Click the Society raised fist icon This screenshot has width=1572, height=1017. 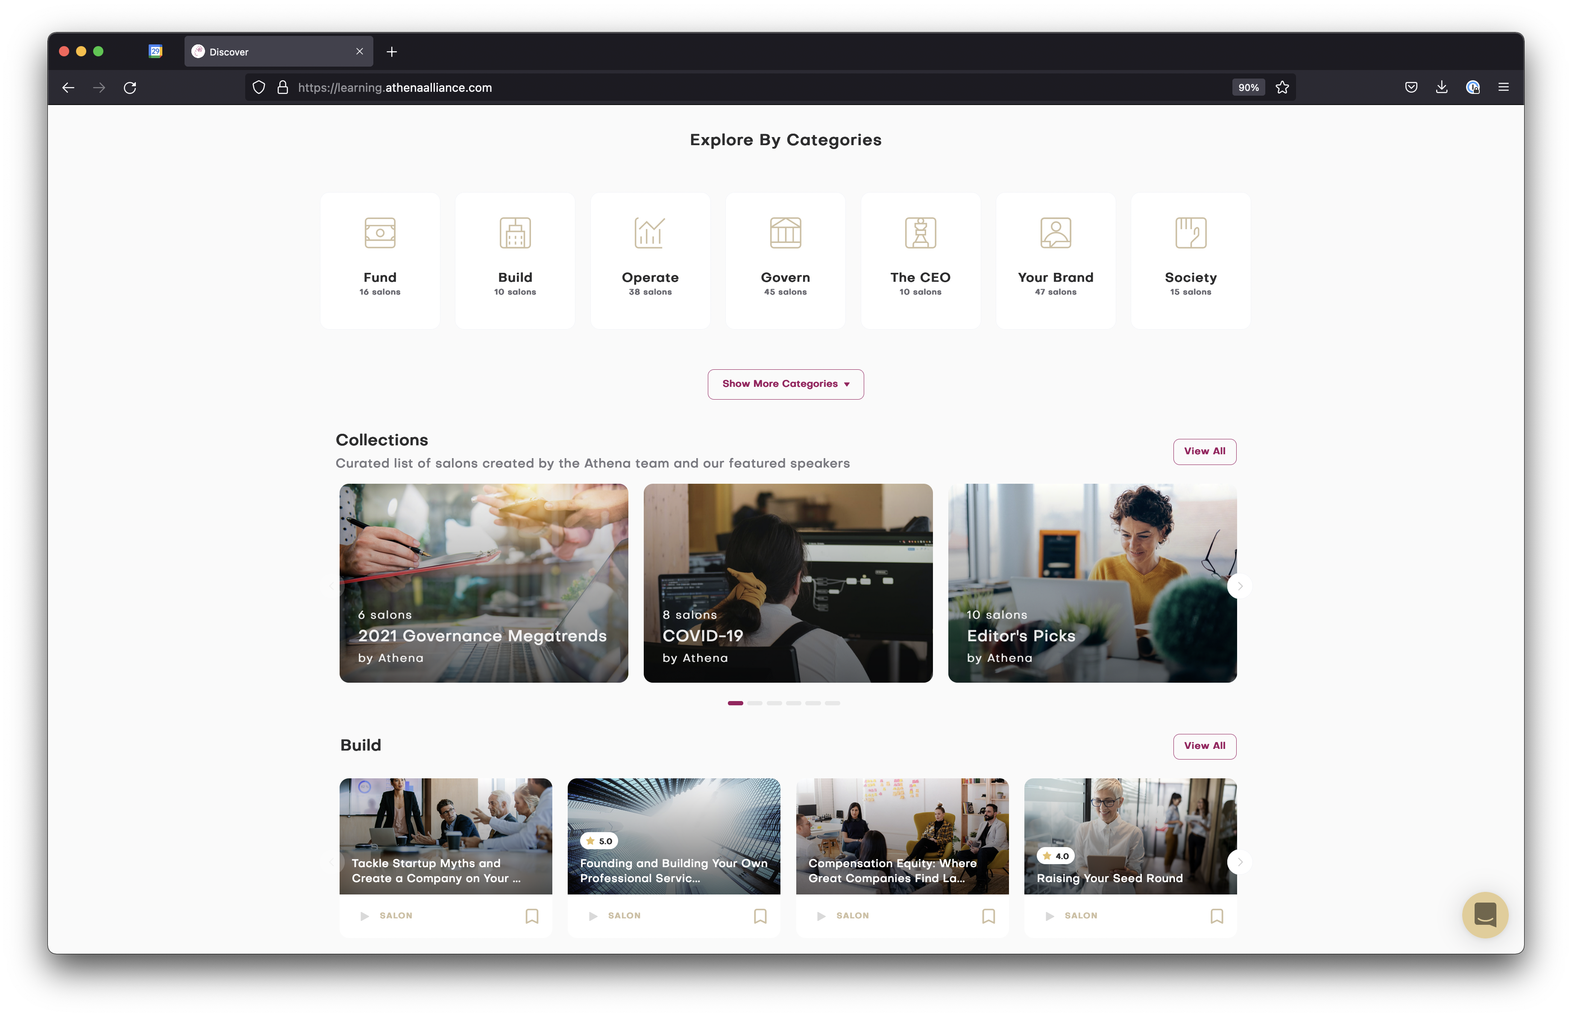click(1190, 233)
